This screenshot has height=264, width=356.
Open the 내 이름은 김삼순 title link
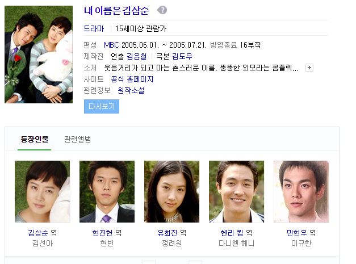pyautogui.click(x=116, y=11)
